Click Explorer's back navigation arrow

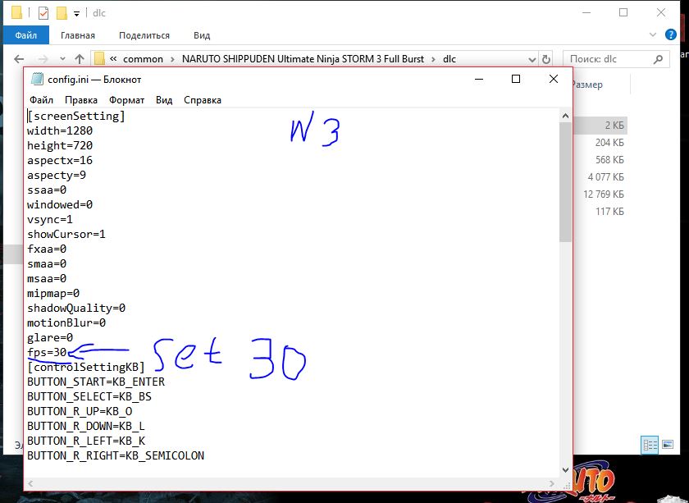tap(19, 59)
